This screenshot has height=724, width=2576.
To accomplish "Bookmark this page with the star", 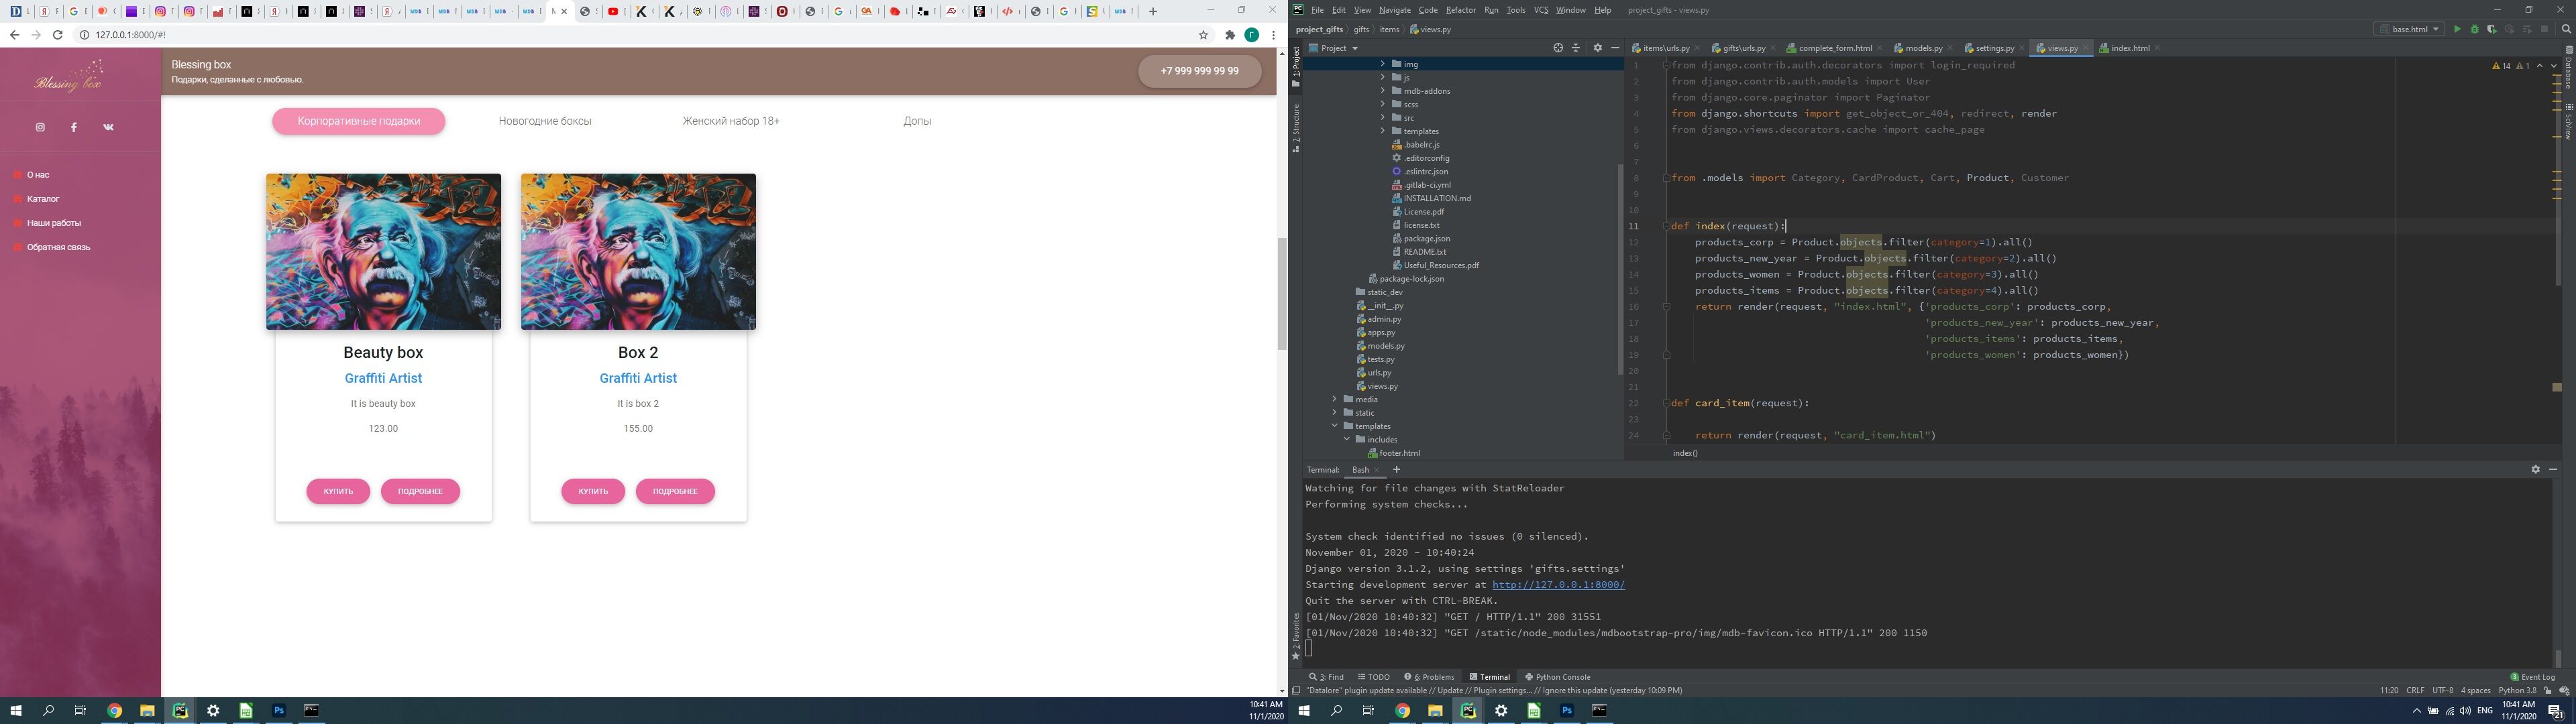I will tap(1204, 35).
